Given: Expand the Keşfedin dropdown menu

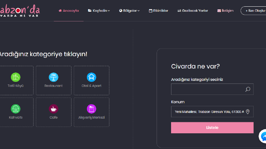Looking at the screenshot, I should [99, 11].
